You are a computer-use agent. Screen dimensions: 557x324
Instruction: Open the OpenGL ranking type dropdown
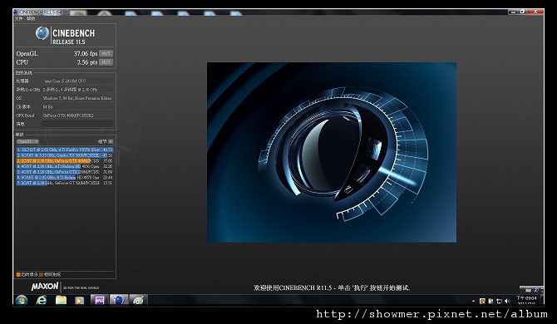tap(27, 141)
